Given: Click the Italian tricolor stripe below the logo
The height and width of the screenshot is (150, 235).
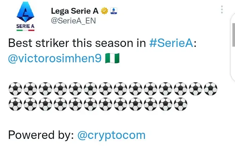Looking at the screenshot, I should point(25,30).
